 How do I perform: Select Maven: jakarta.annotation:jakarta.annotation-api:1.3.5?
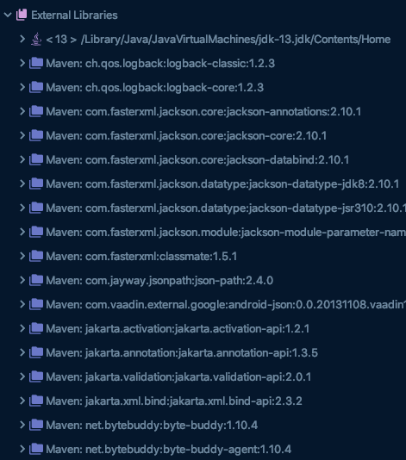182,352
